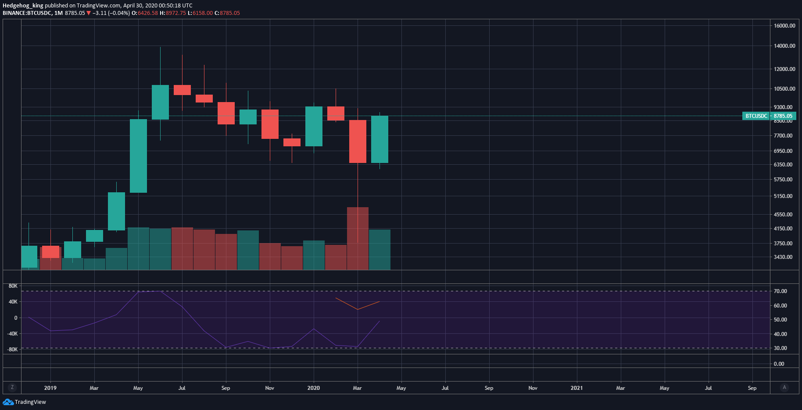Click the 80K left axis label
Viewport: 802px width, 410px height.
13,286
